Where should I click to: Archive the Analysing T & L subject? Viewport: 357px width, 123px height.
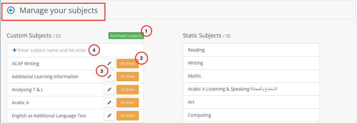[128, 90]
